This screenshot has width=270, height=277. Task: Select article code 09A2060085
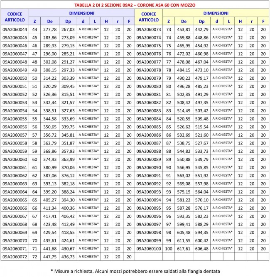click(149, 127)
